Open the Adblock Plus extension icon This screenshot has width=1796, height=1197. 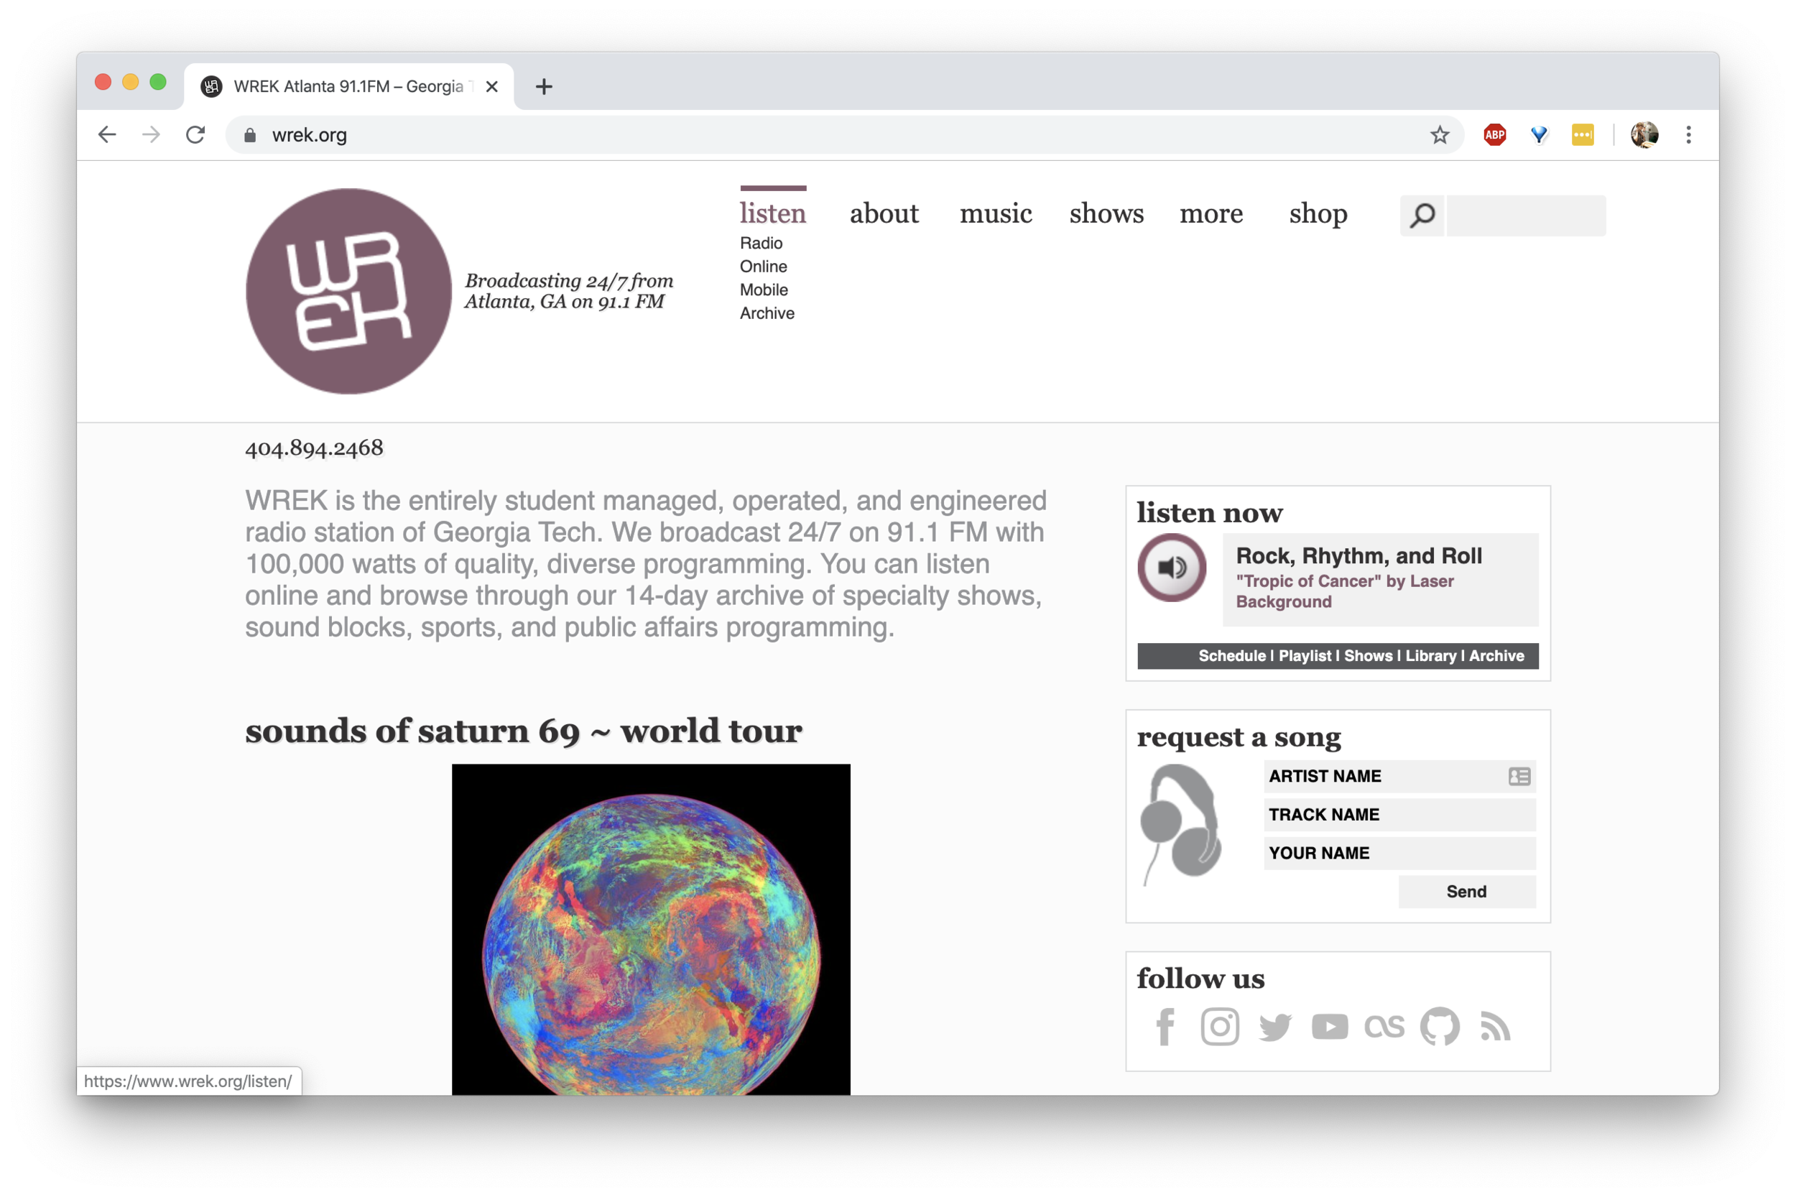click(1494, 135)
